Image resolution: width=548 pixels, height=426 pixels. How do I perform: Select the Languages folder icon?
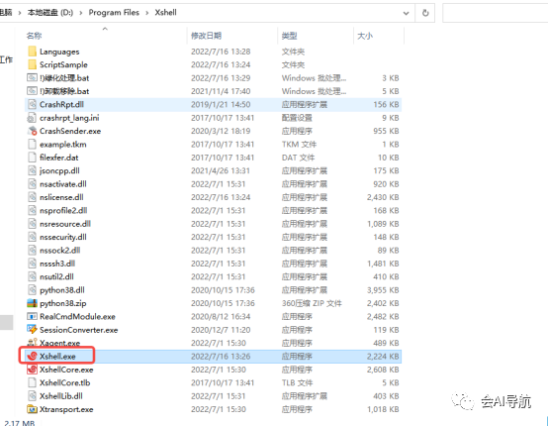point(33,52)
